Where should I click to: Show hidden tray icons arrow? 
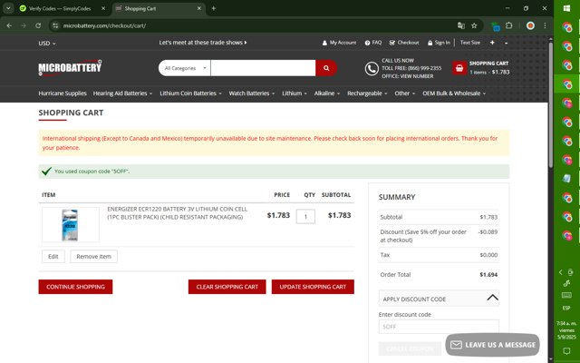tap(560, 272)
